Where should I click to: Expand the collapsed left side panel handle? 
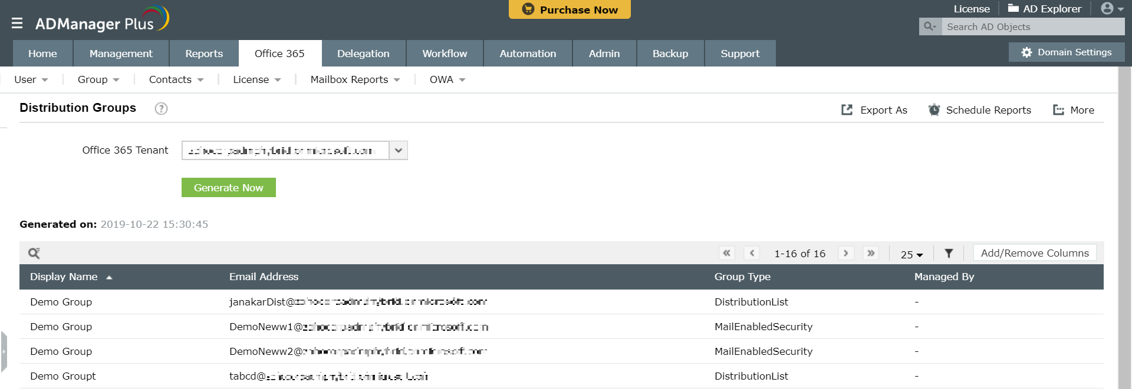(4, 352)
